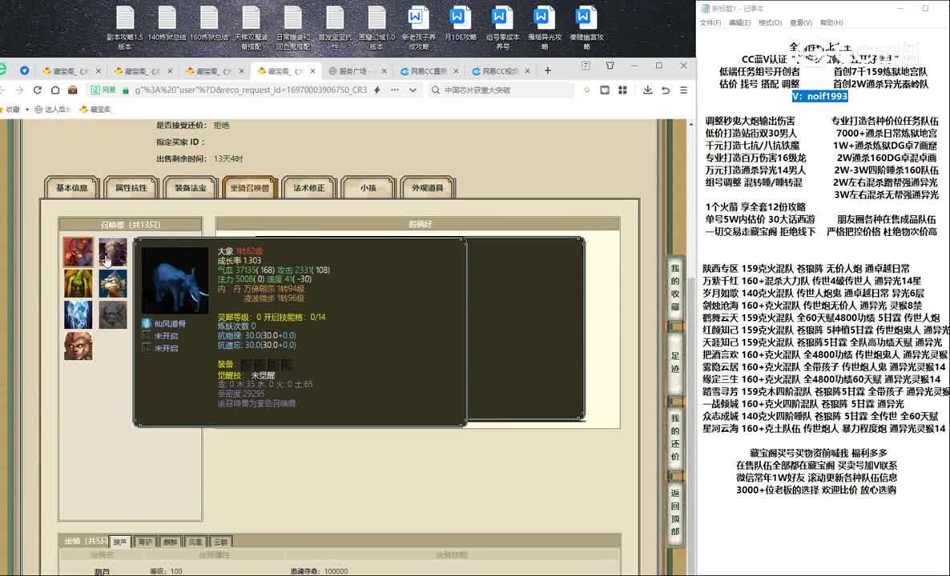Select the green-haired summon portrait

pyautogui.click(x=78, y=283)
